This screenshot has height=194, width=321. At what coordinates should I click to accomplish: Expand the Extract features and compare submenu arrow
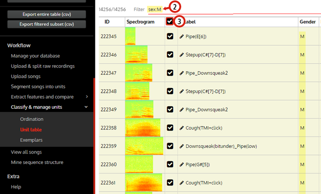coord(87,97)
